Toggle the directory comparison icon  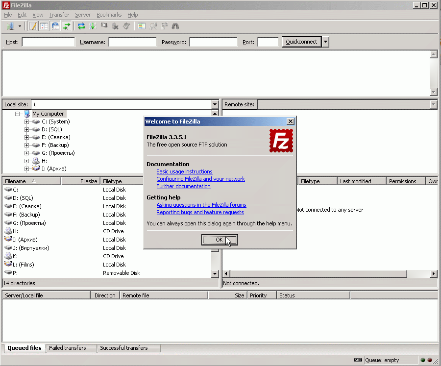tap(153, 26)
